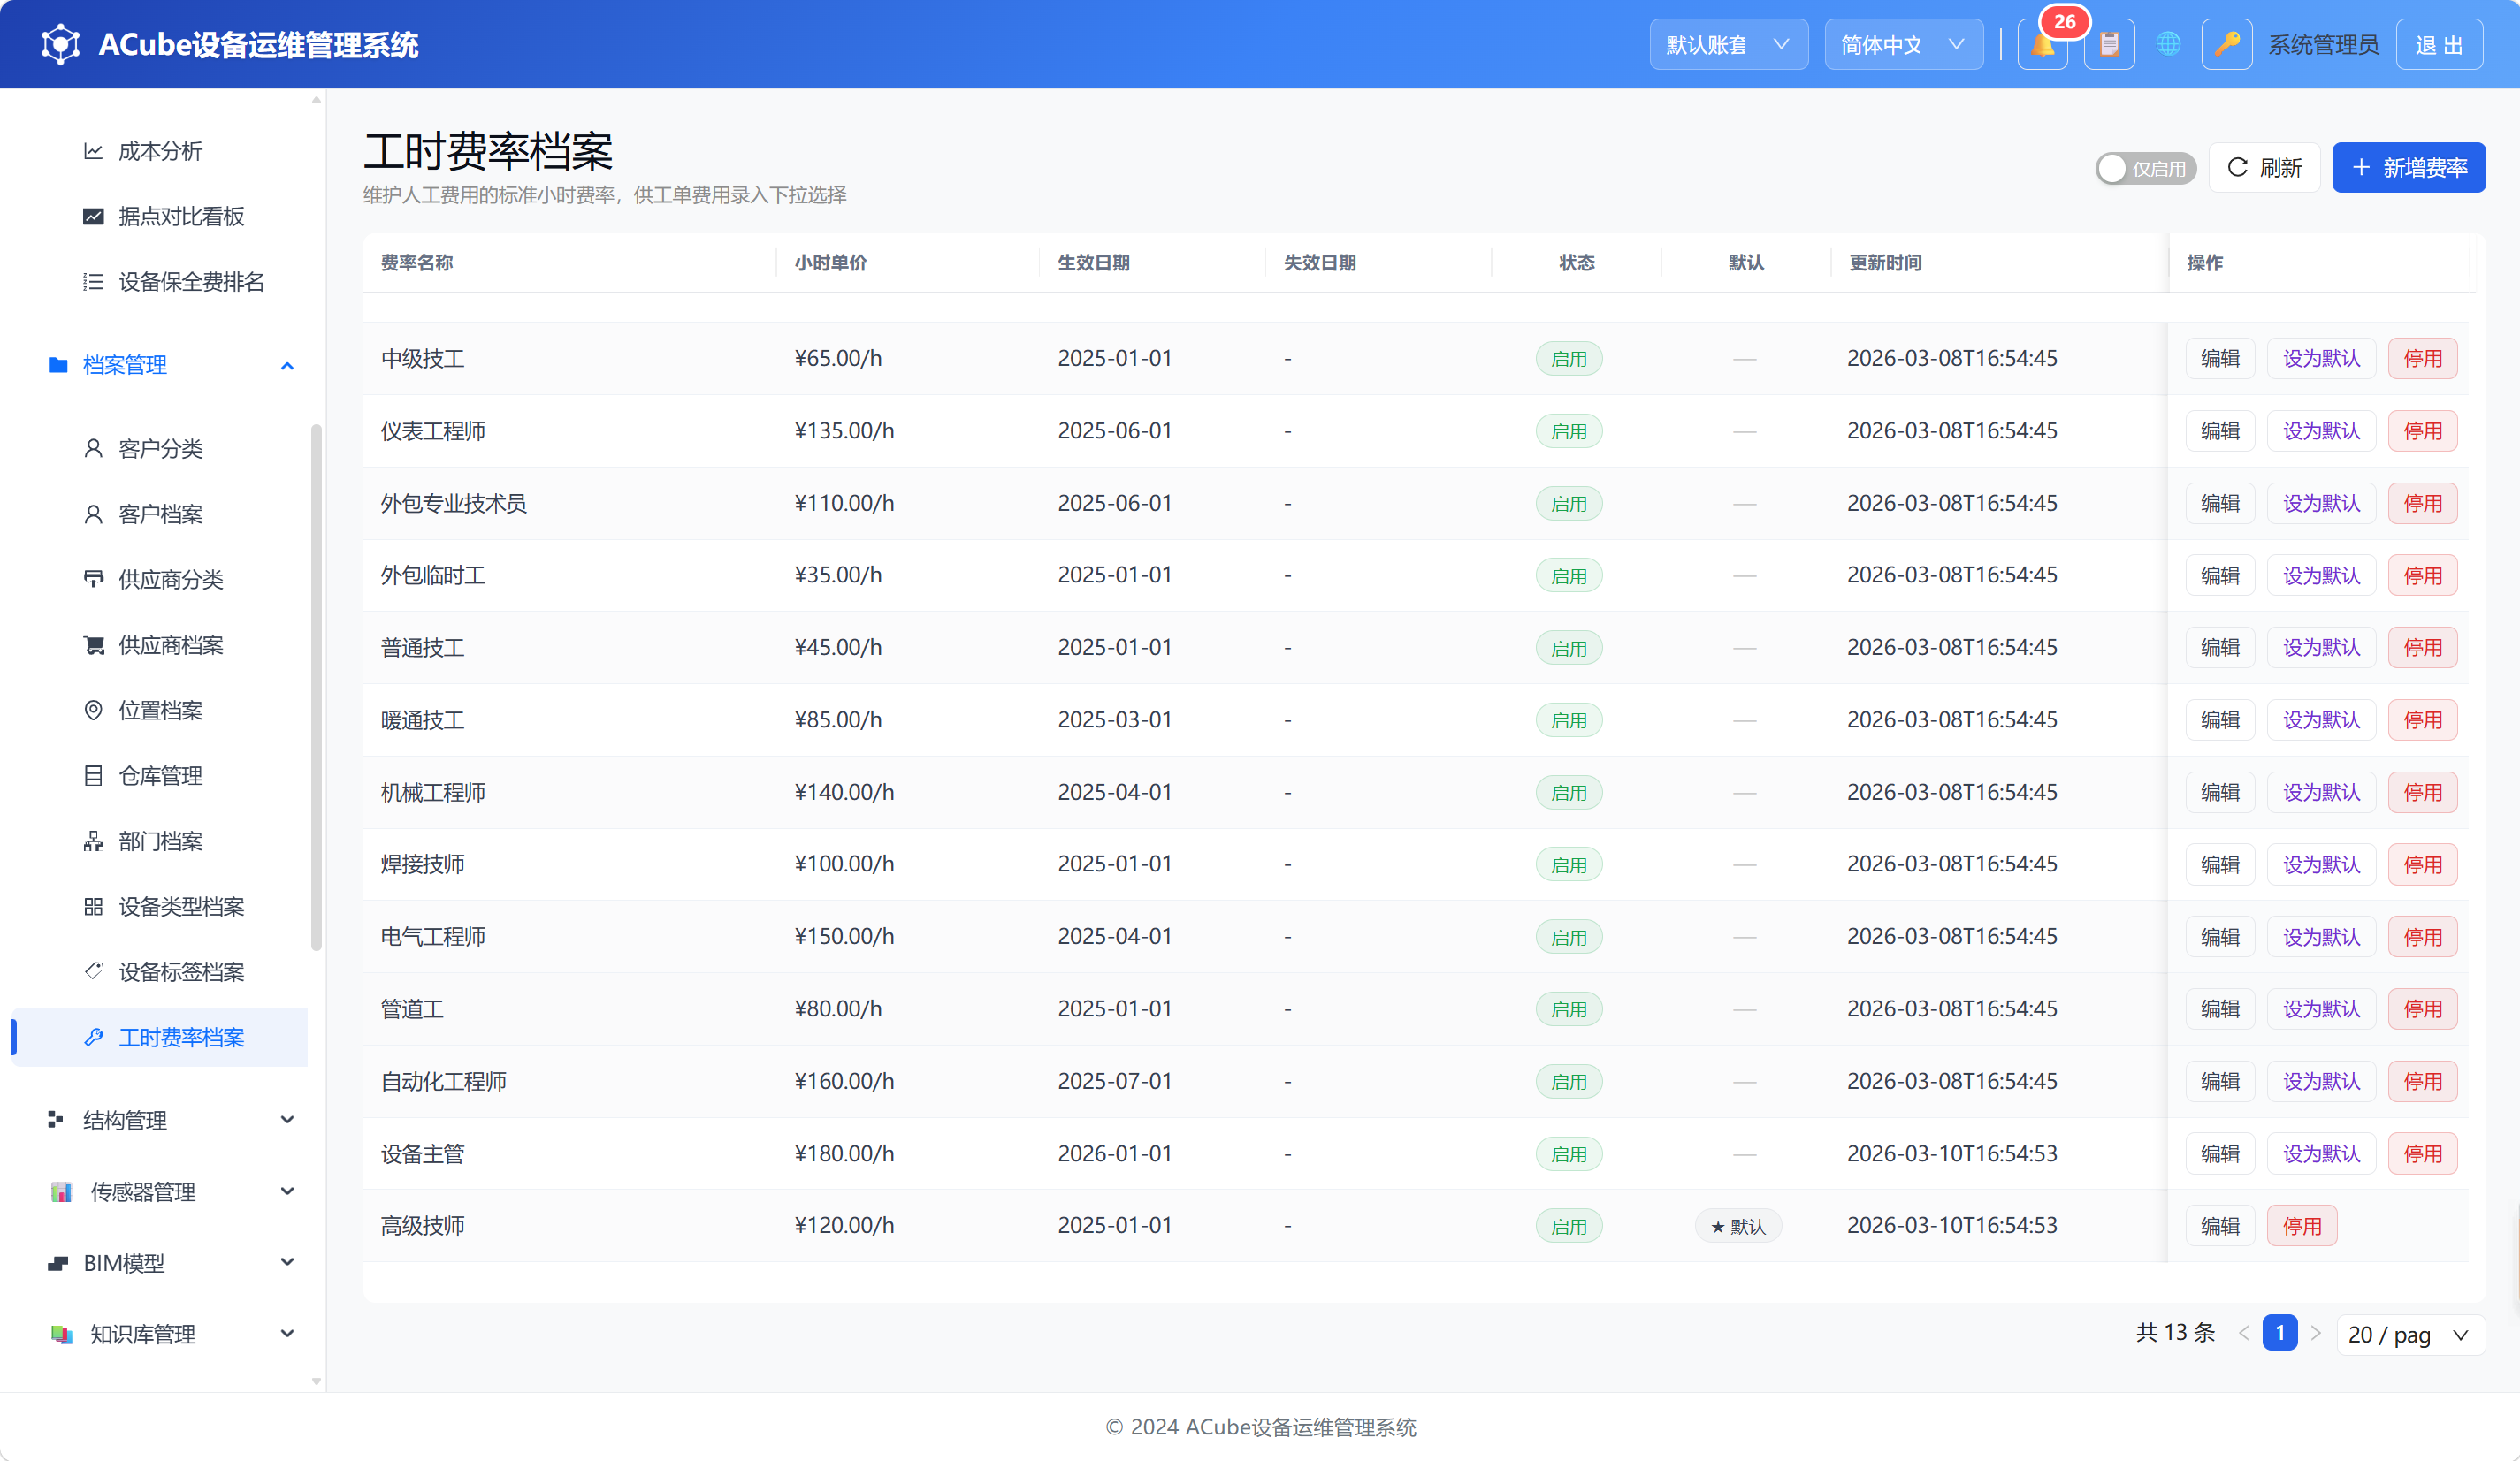Click the 新增费率 button
2520x1461 pixels.
coord(2408,168)
